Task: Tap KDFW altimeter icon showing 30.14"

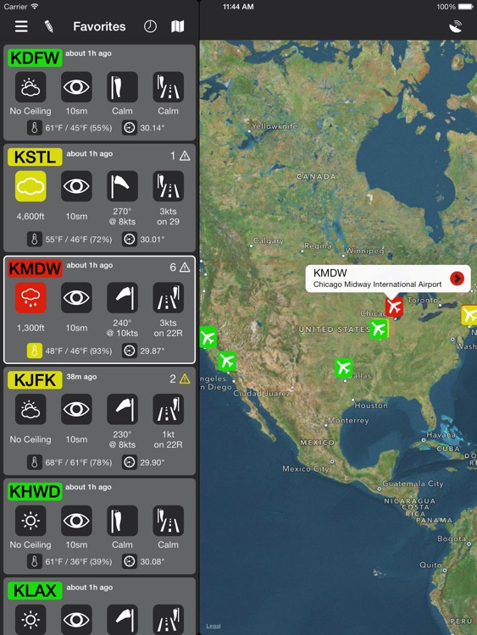Action: click(x=130, y=128)
